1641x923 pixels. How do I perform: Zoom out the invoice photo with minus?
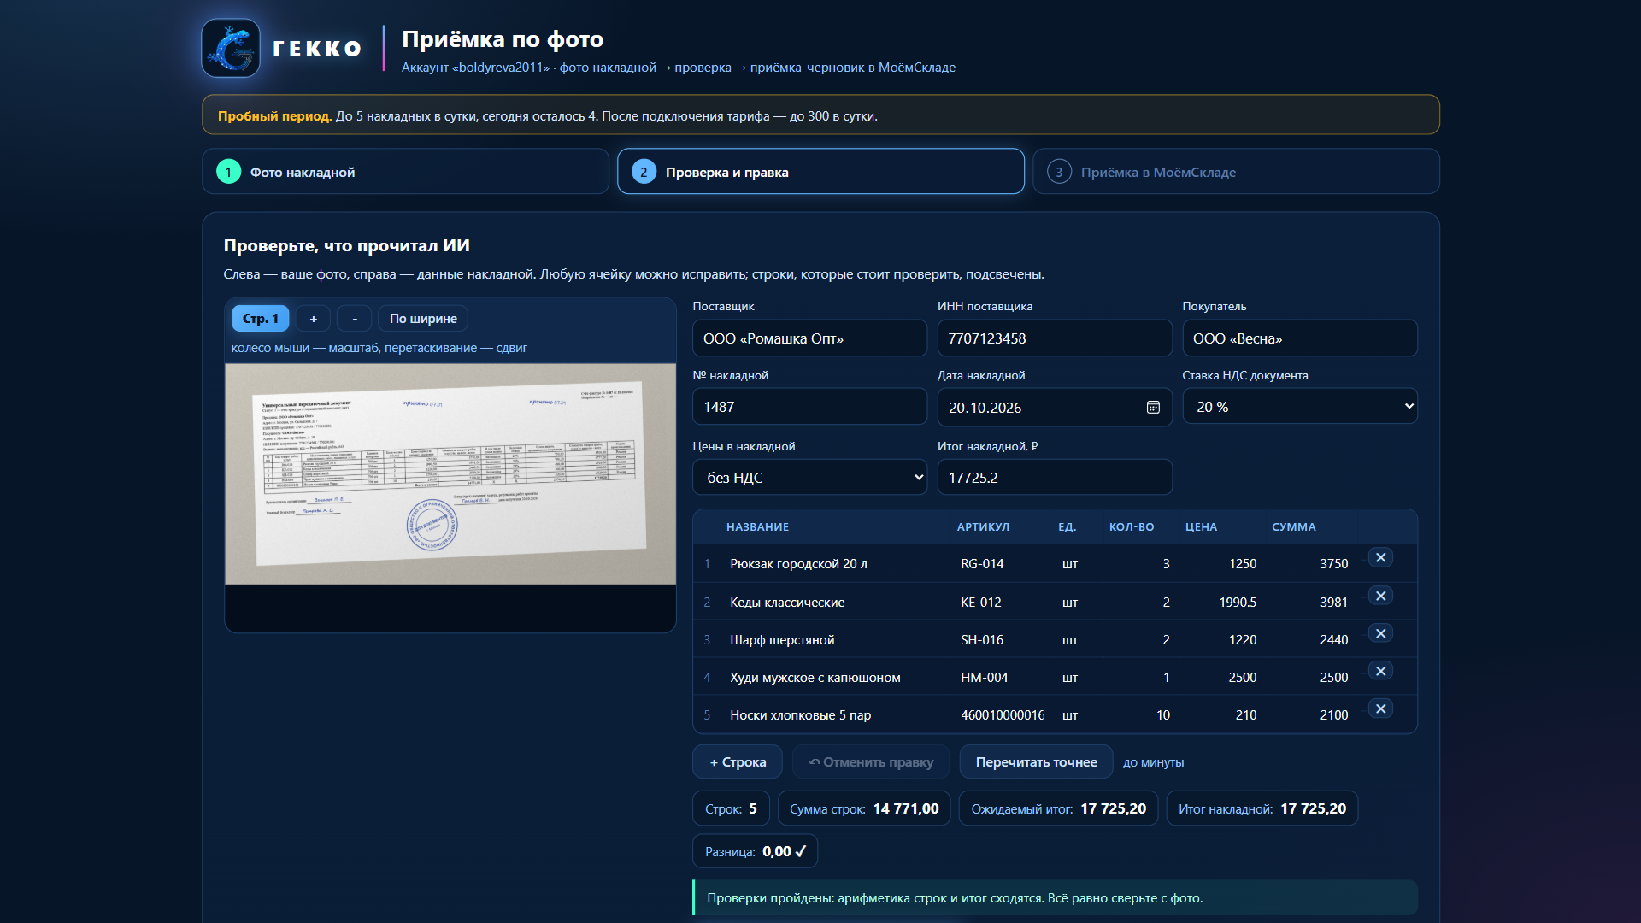click(x=355, y=319)
